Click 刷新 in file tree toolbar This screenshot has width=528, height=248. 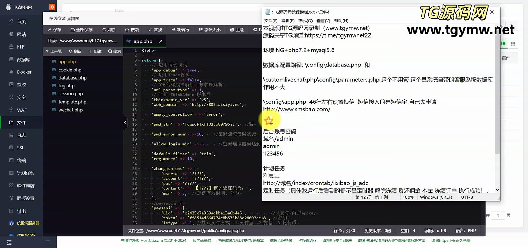[75, 51]
